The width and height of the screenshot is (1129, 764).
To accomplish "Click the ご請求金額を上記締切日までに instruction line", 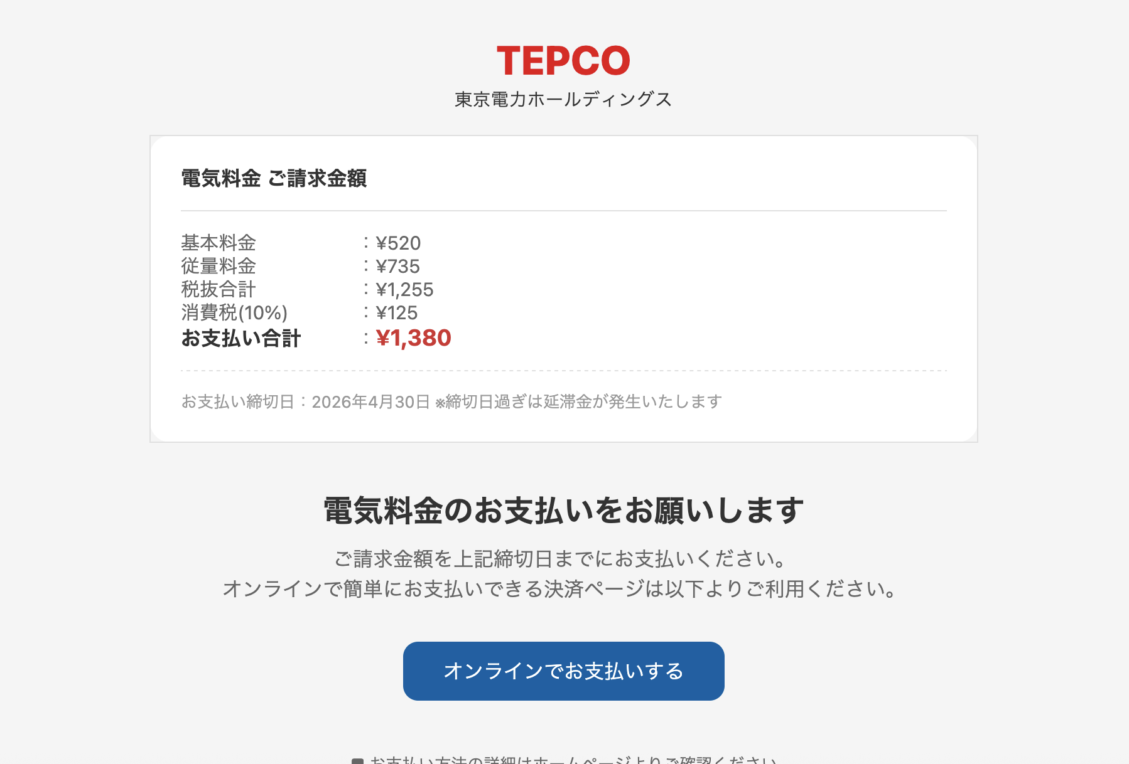I will (x=560, y=558).
